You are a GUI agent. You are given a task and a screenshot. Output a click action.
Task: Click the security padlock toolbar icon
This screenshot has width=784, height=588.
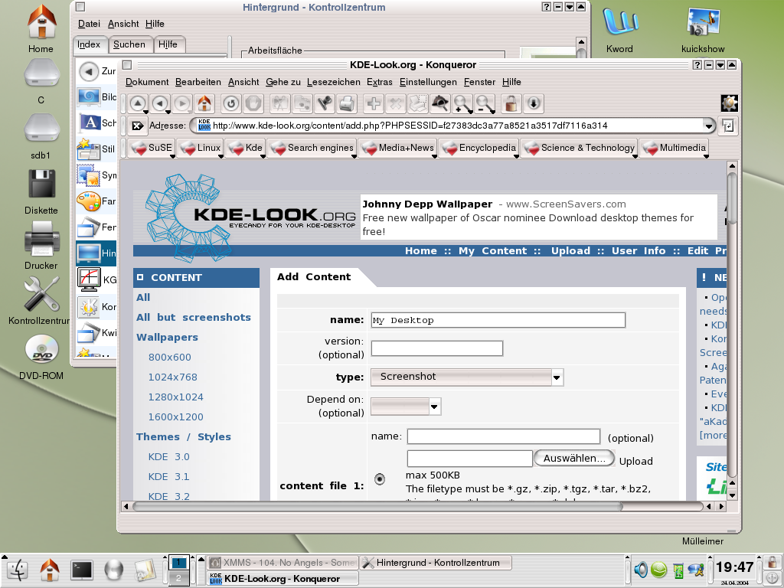(511, 103)
